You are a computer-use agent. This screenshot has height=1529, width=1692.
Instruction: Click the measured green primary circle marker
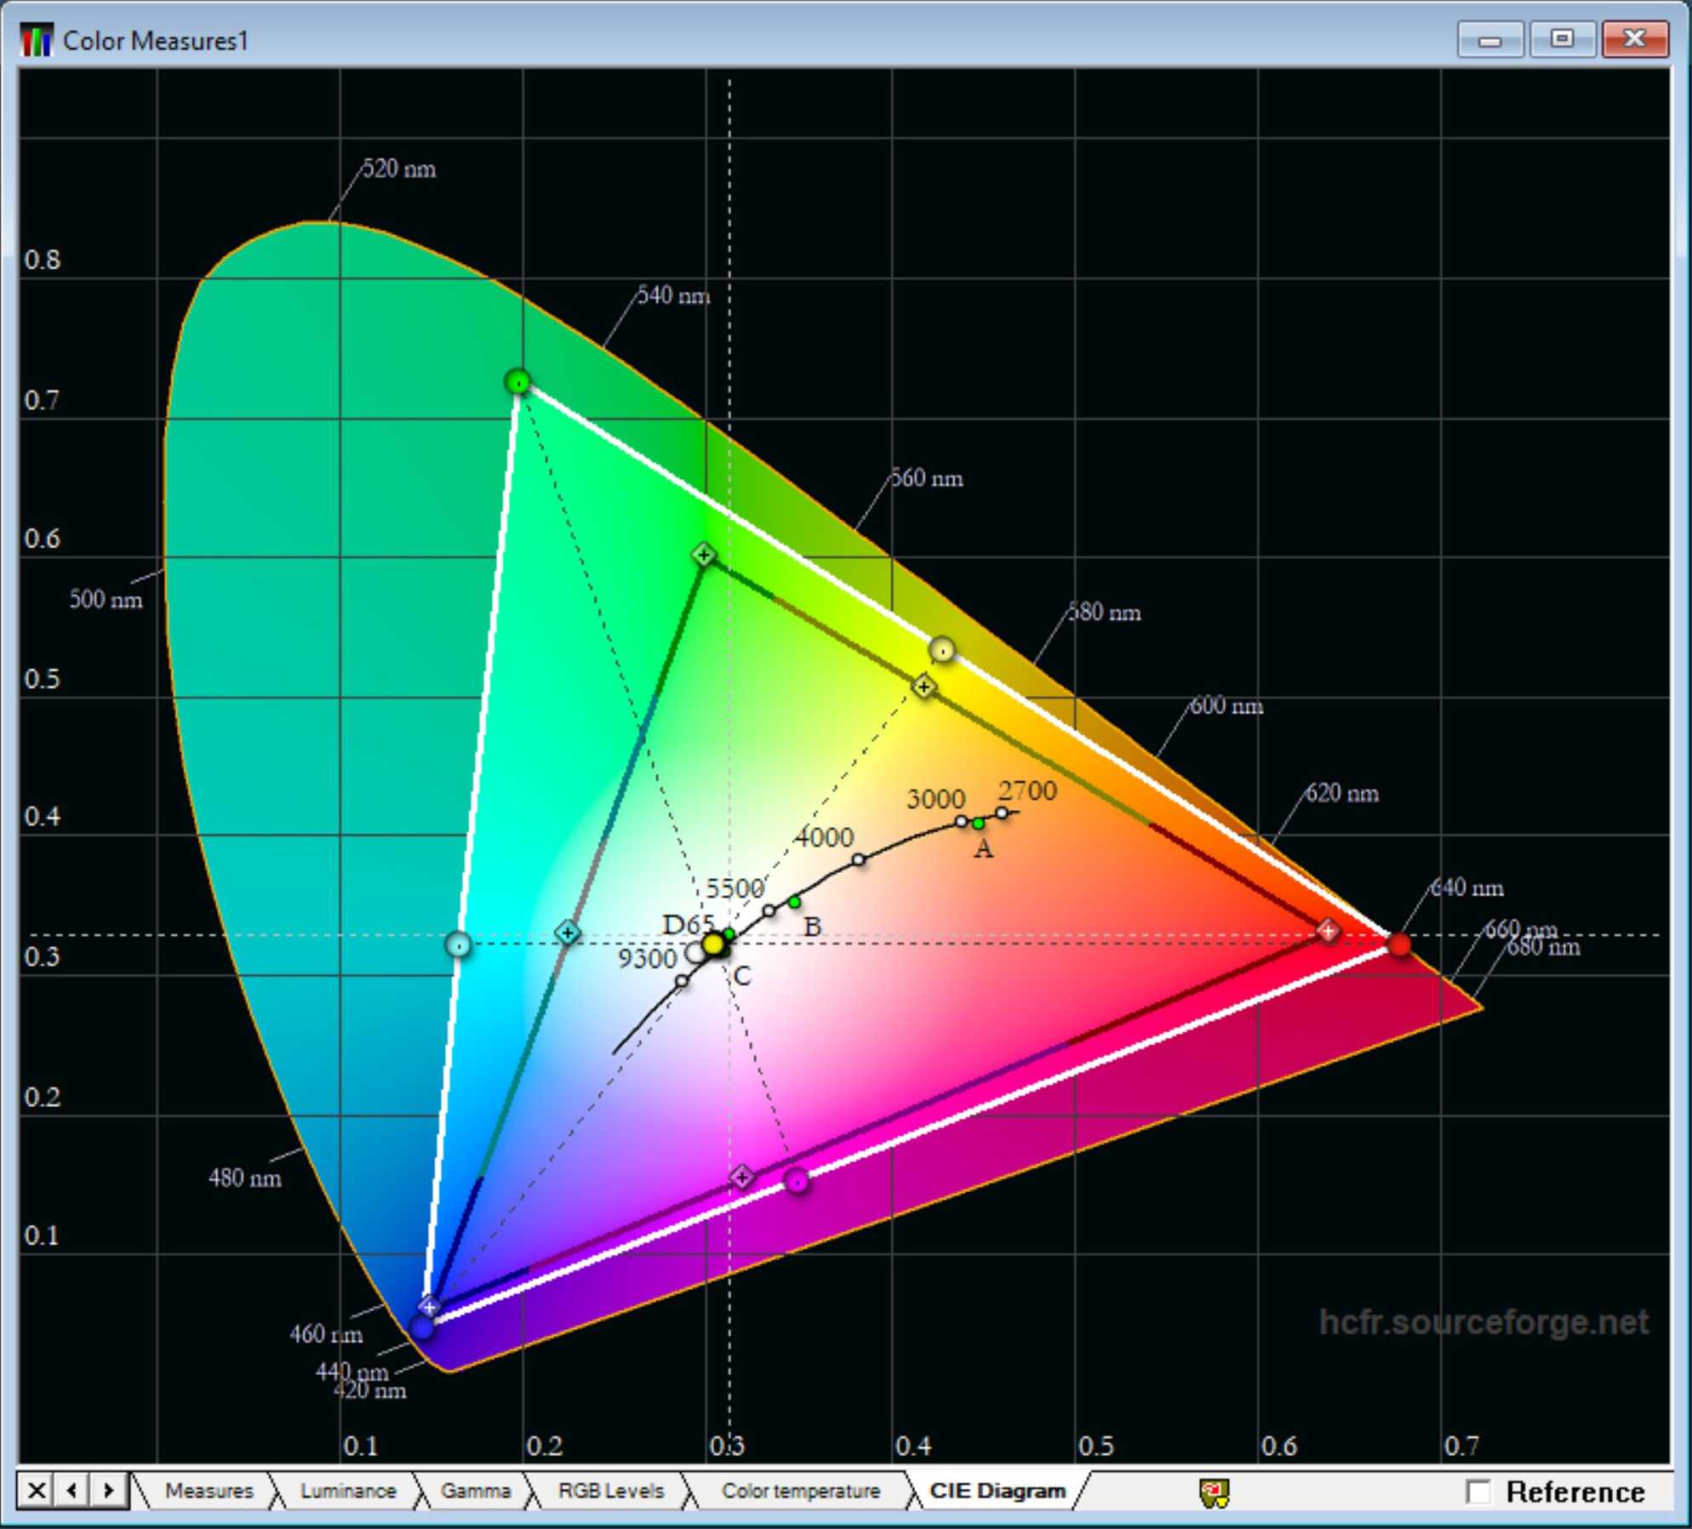[517, 382]
